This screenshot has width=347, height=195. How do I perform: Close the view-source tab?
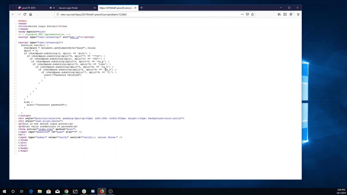coord(135,8)
